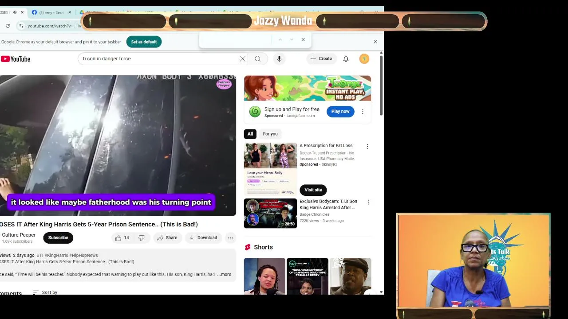Dislike the video with thumbs down
The image size is (568, 319).
[x=142, y=238]
